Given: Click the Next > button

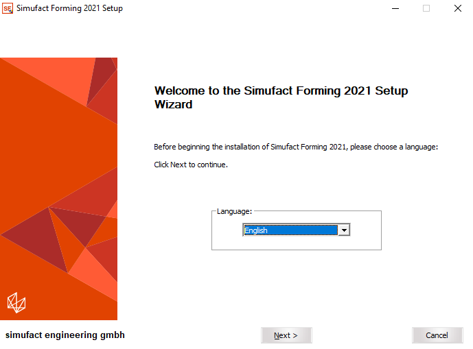Looking at the screenshot, I should point(286,335).
